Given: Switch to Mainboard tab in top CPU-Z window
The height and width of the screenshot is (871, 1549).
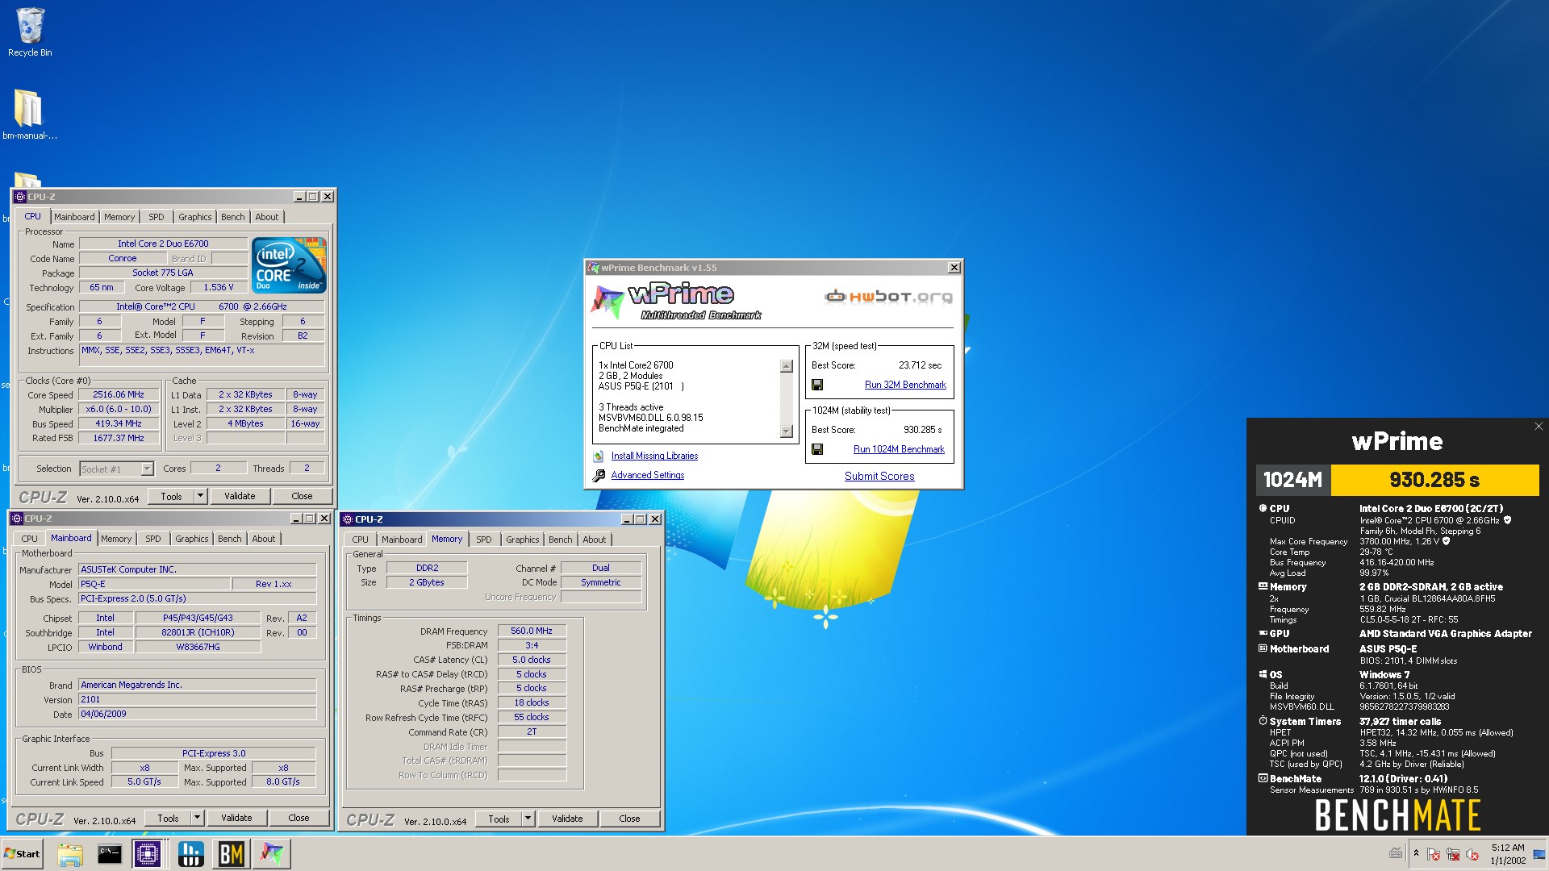Looking at the screenshot, I should [x=74, y=218].
